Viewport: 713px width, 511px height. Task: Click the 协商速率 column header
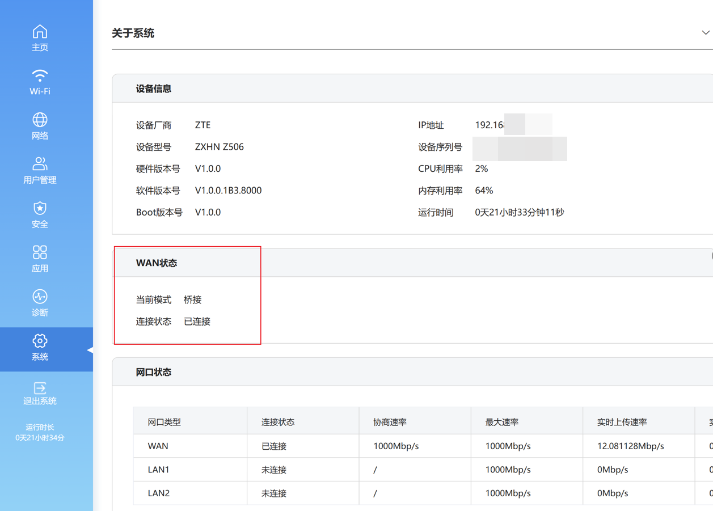coord(390,423)
